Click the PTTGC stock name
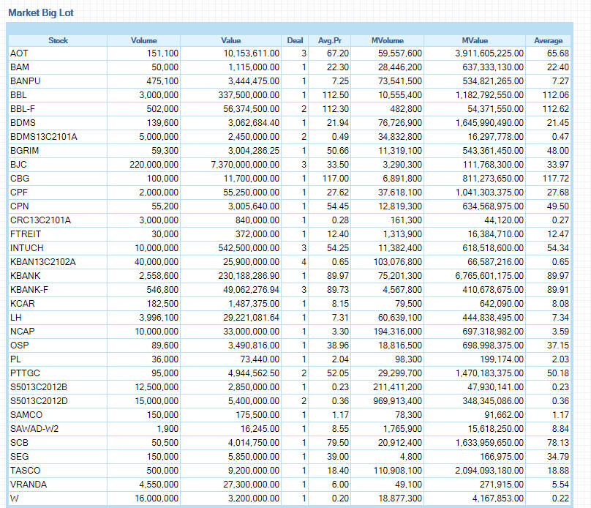Screen dimensions: 591x508 (25, 373)
